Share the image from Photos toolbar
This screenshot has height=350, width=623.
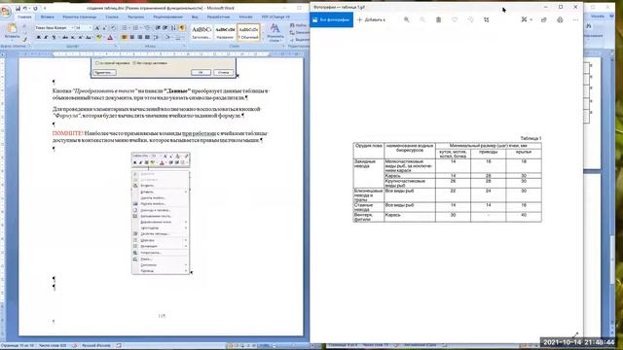pyautogui.click(x=543, y=19)
